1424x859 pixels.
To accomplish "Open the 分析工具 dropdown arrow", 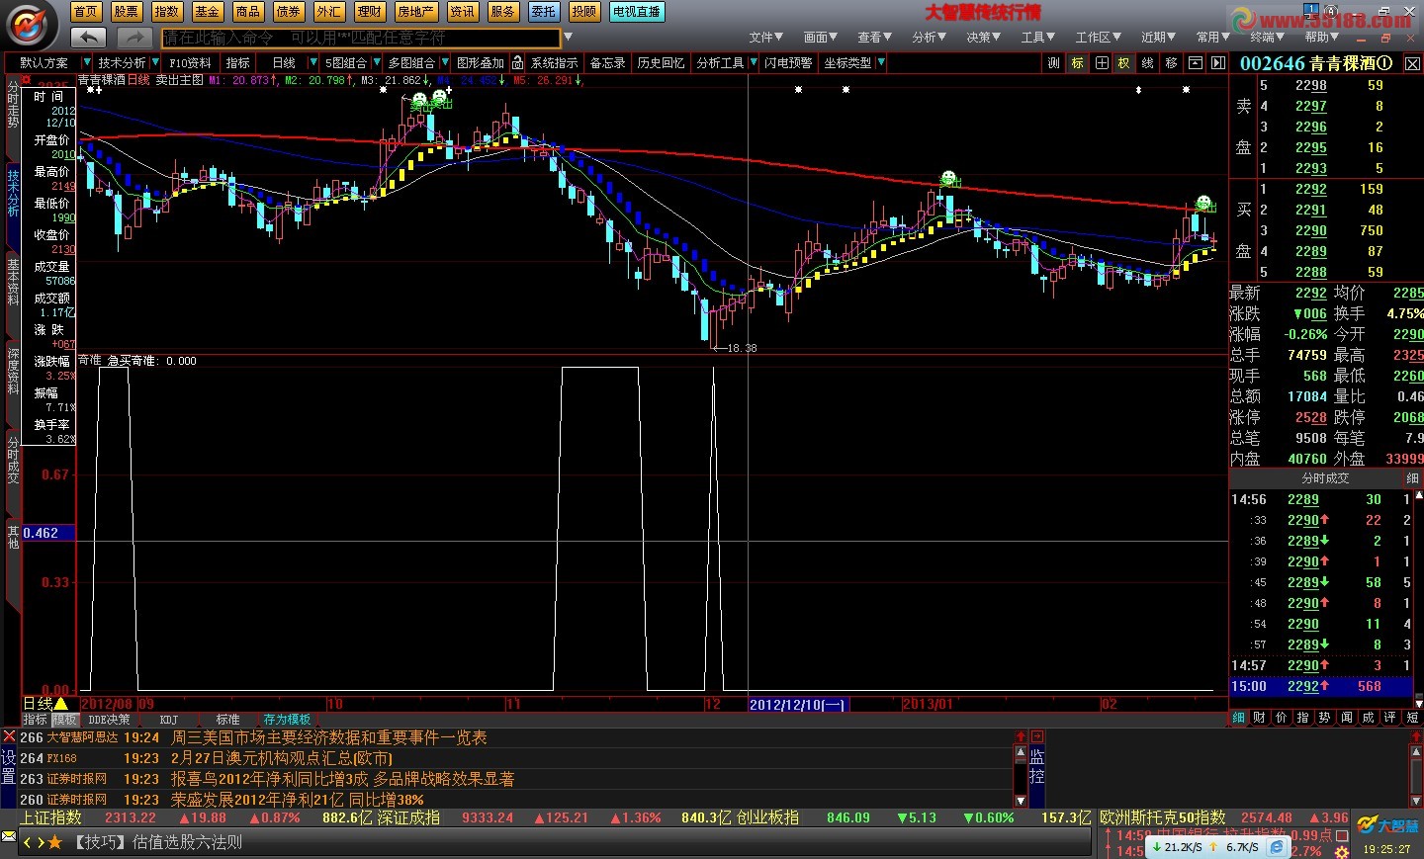I will 753,62.
